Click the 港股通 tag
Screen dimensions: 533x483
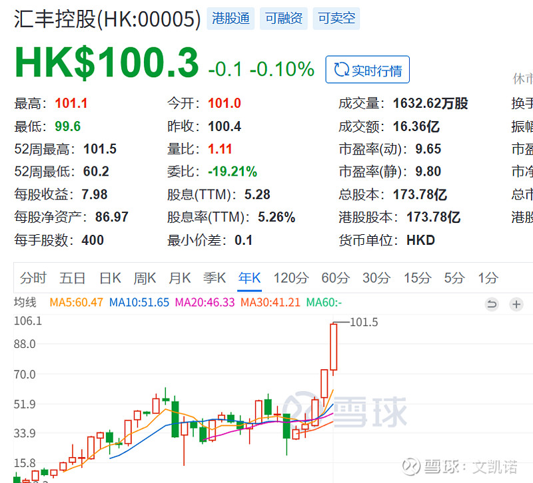[231, 19]
